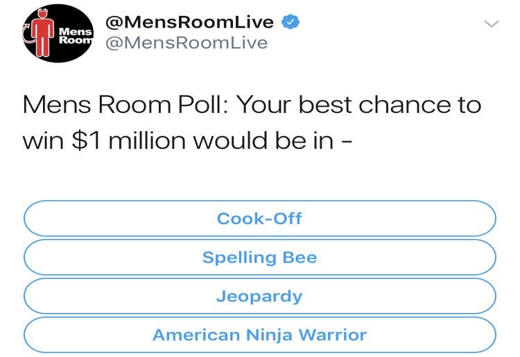Viewport: 520px width, 357px height.
Task: Click the gray @MensRoomLive handle
Action: 186,43
